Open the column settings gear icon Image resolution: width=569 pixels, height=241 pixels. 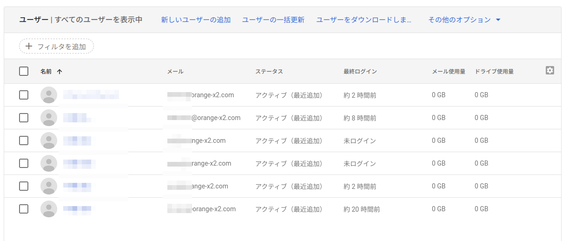[x=549, y=70]
